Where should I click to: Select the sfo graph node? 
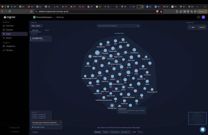[125, 80]
